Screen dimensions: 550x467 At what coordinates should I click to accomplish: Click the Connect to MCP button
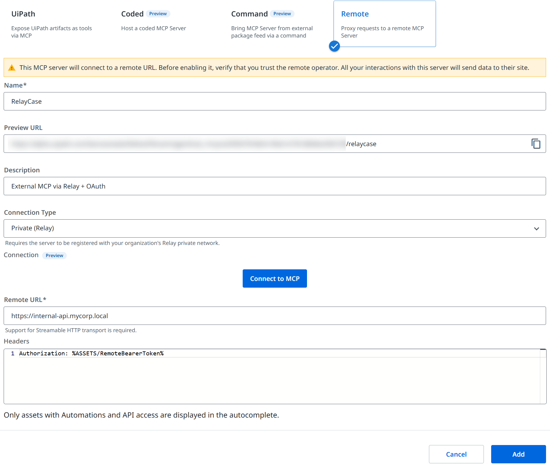tap(275, 278)
